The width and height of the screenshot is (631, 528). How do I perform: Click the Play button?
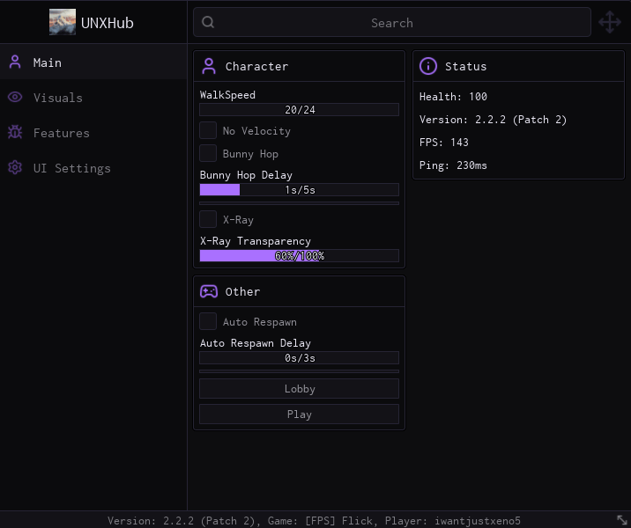coord(299,414)
